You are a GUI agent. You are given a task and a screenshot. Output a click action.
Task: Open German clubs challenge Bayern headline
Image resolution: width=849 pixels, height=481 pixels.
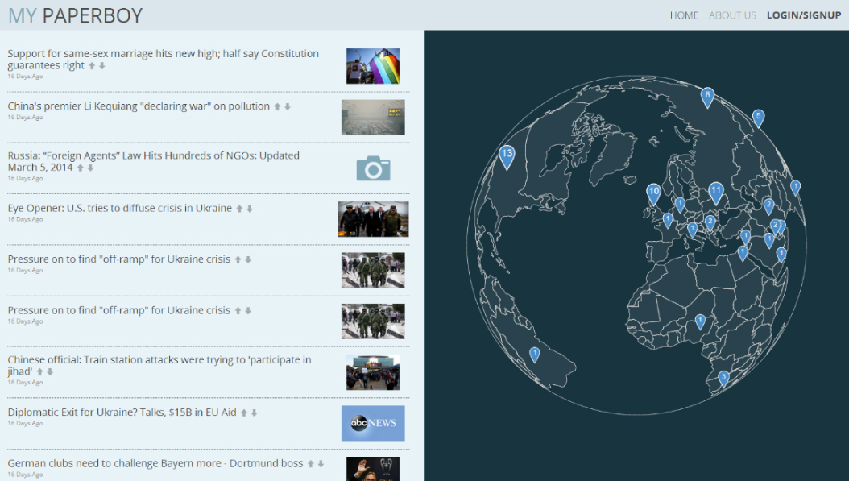(155, 463)
